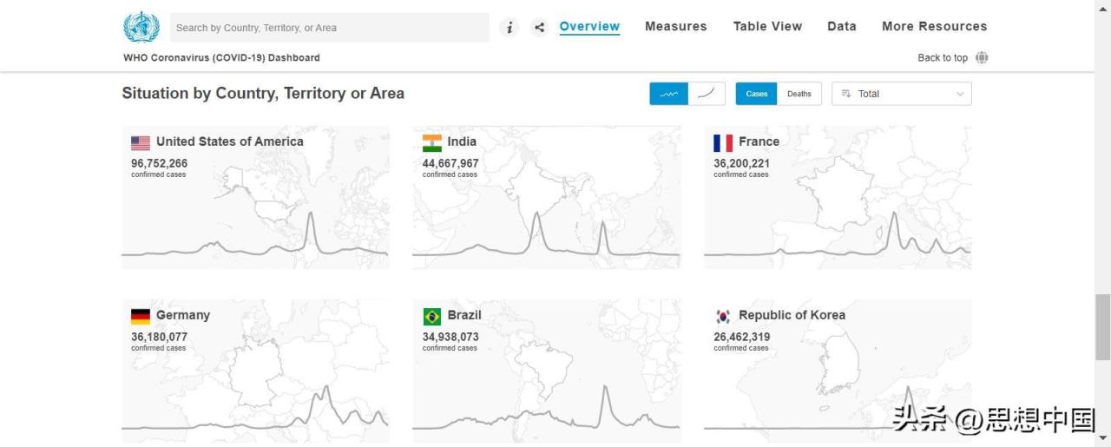1111x447 pixels.
Task: Click the 36,200,221 confirmed cases figure
Action: [x=742, y=163]
